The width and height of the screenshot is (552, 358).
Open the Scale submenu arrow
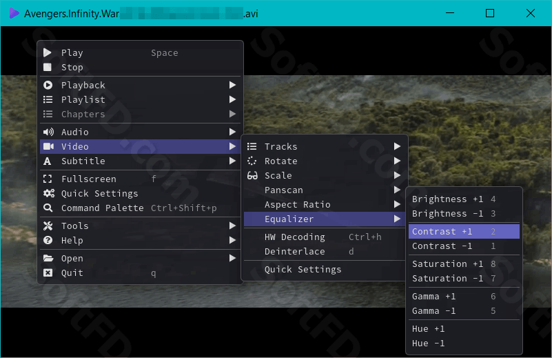point(397,175)
